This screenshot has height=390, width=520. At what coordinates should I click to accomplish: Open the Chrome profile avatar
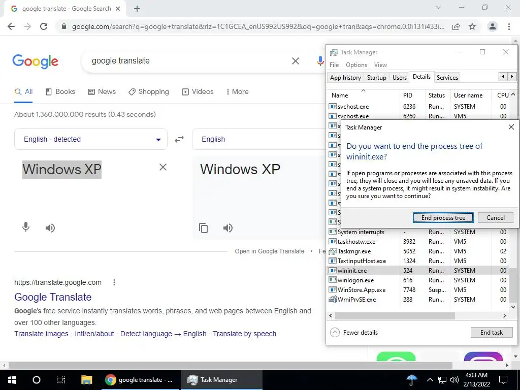[x=493, y=26]
